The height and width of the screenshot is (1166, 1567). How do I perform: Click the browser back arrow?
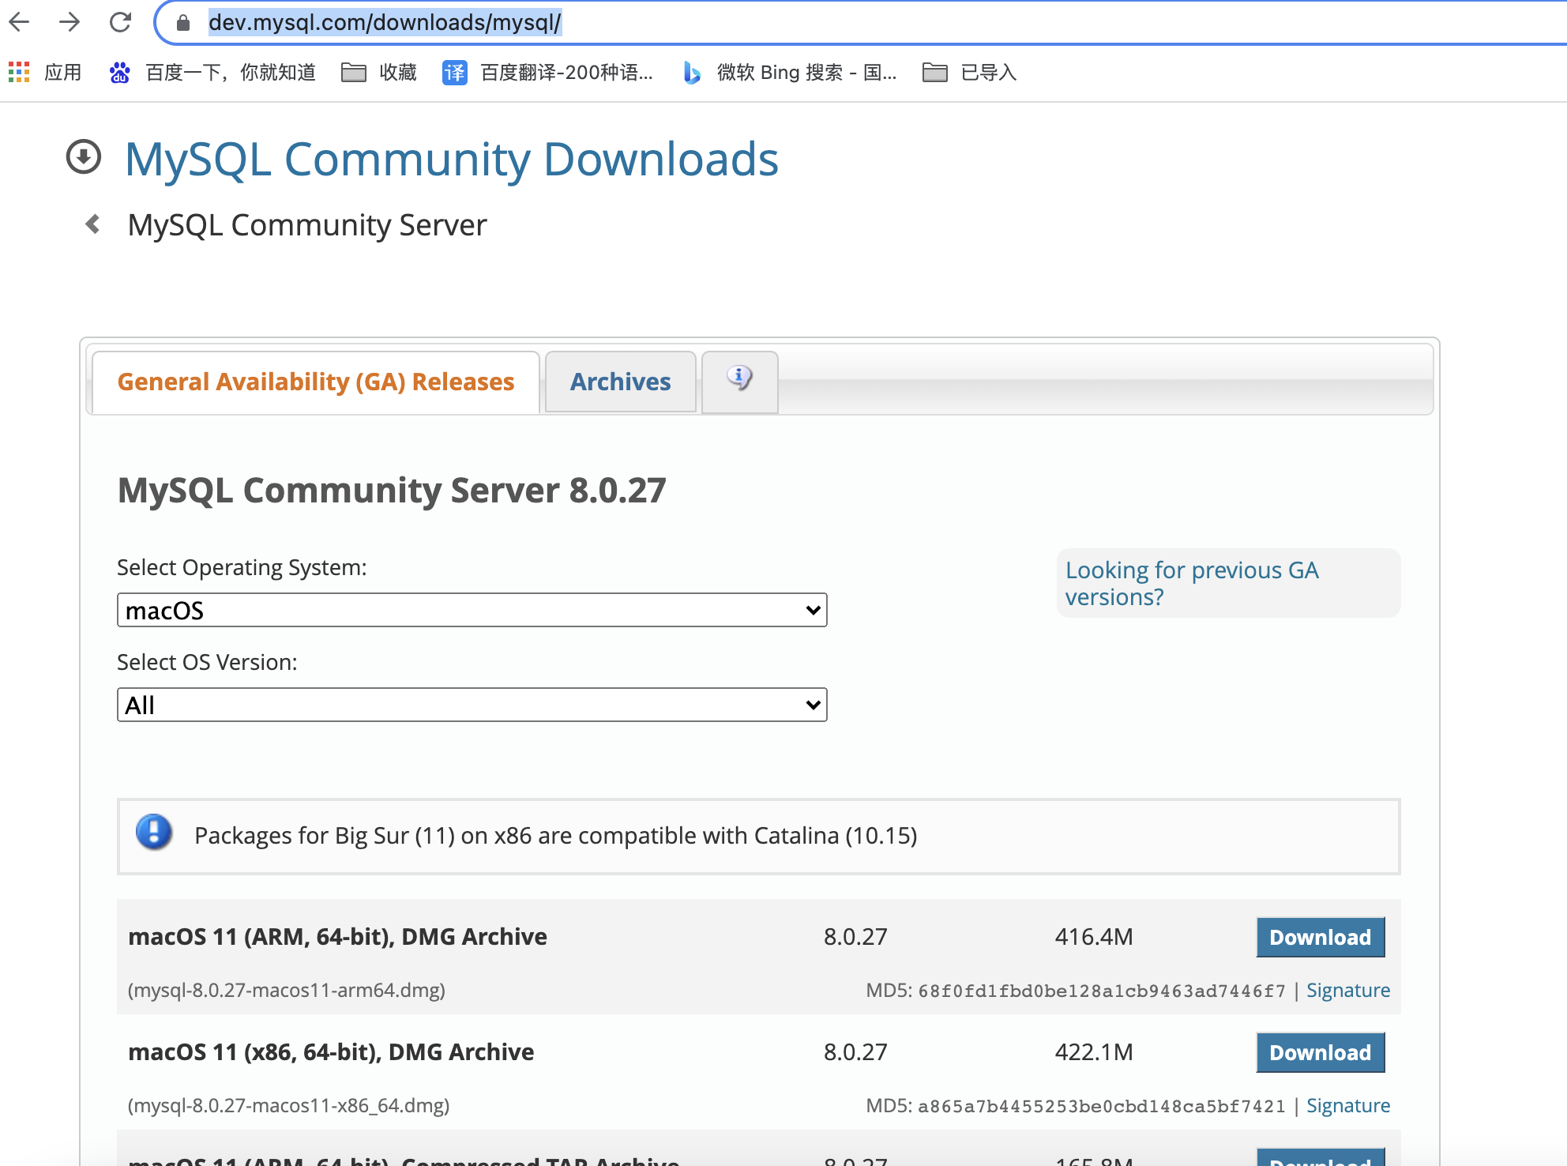click(x=19, y=22)
